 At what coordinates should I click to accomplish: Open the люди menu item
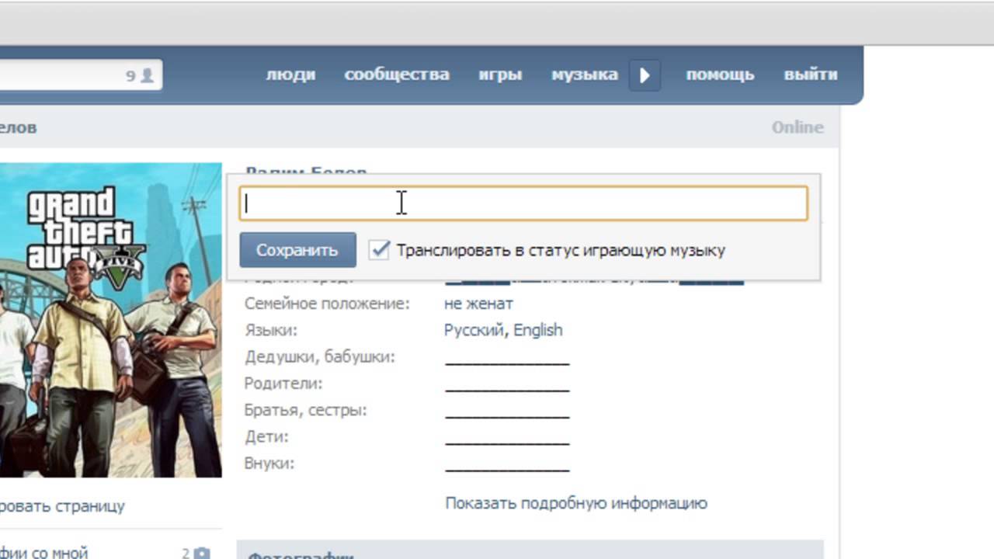[290, 75]
